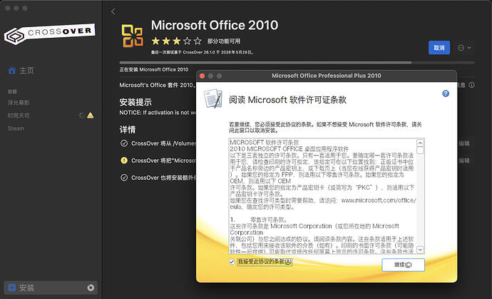Image resolution: width=492 pixels, height=299 pixels.
Task: Select the 浮光幕影 bottle in the sidebar
Action: pos(19,103)
